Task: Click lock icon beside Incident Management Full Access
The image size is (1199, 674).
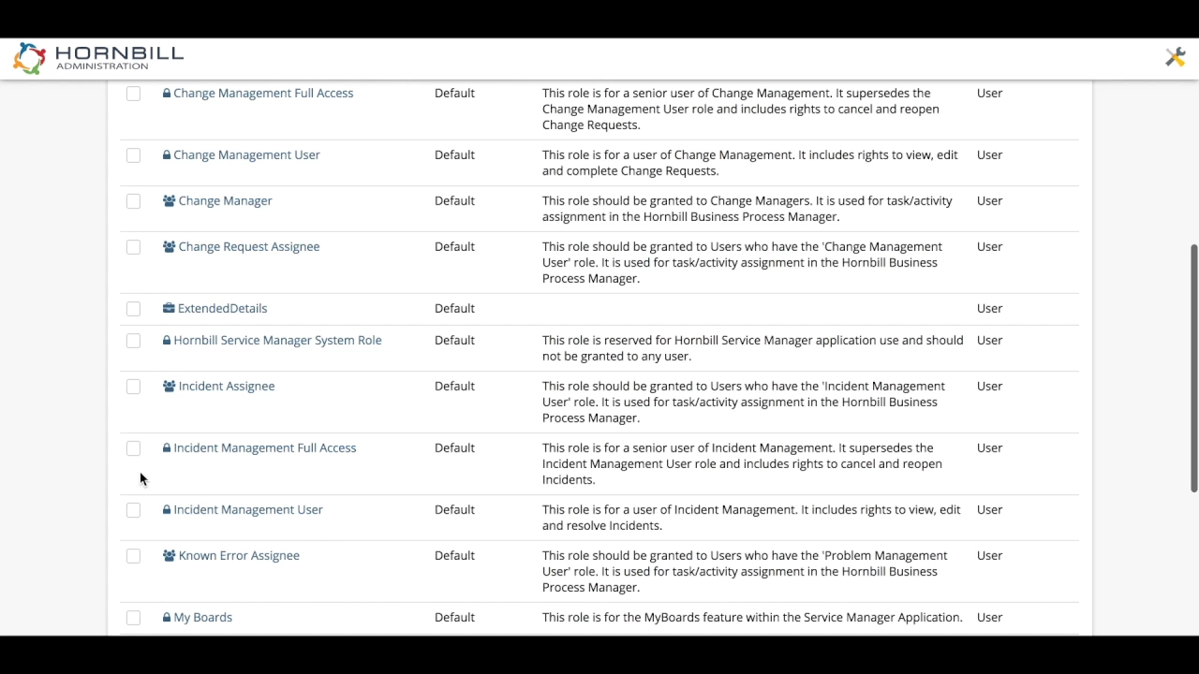Action: (x=167, y=448)
